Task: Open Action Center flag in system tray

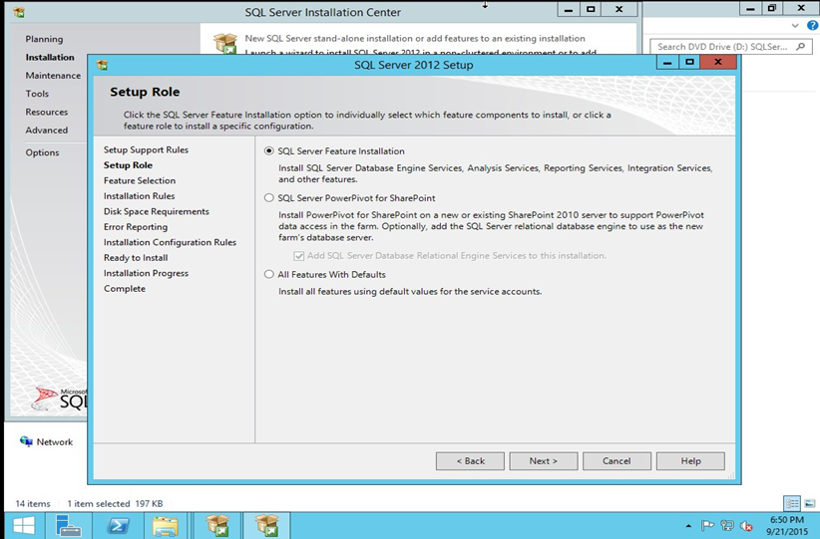Action: (x=707, y=526)
